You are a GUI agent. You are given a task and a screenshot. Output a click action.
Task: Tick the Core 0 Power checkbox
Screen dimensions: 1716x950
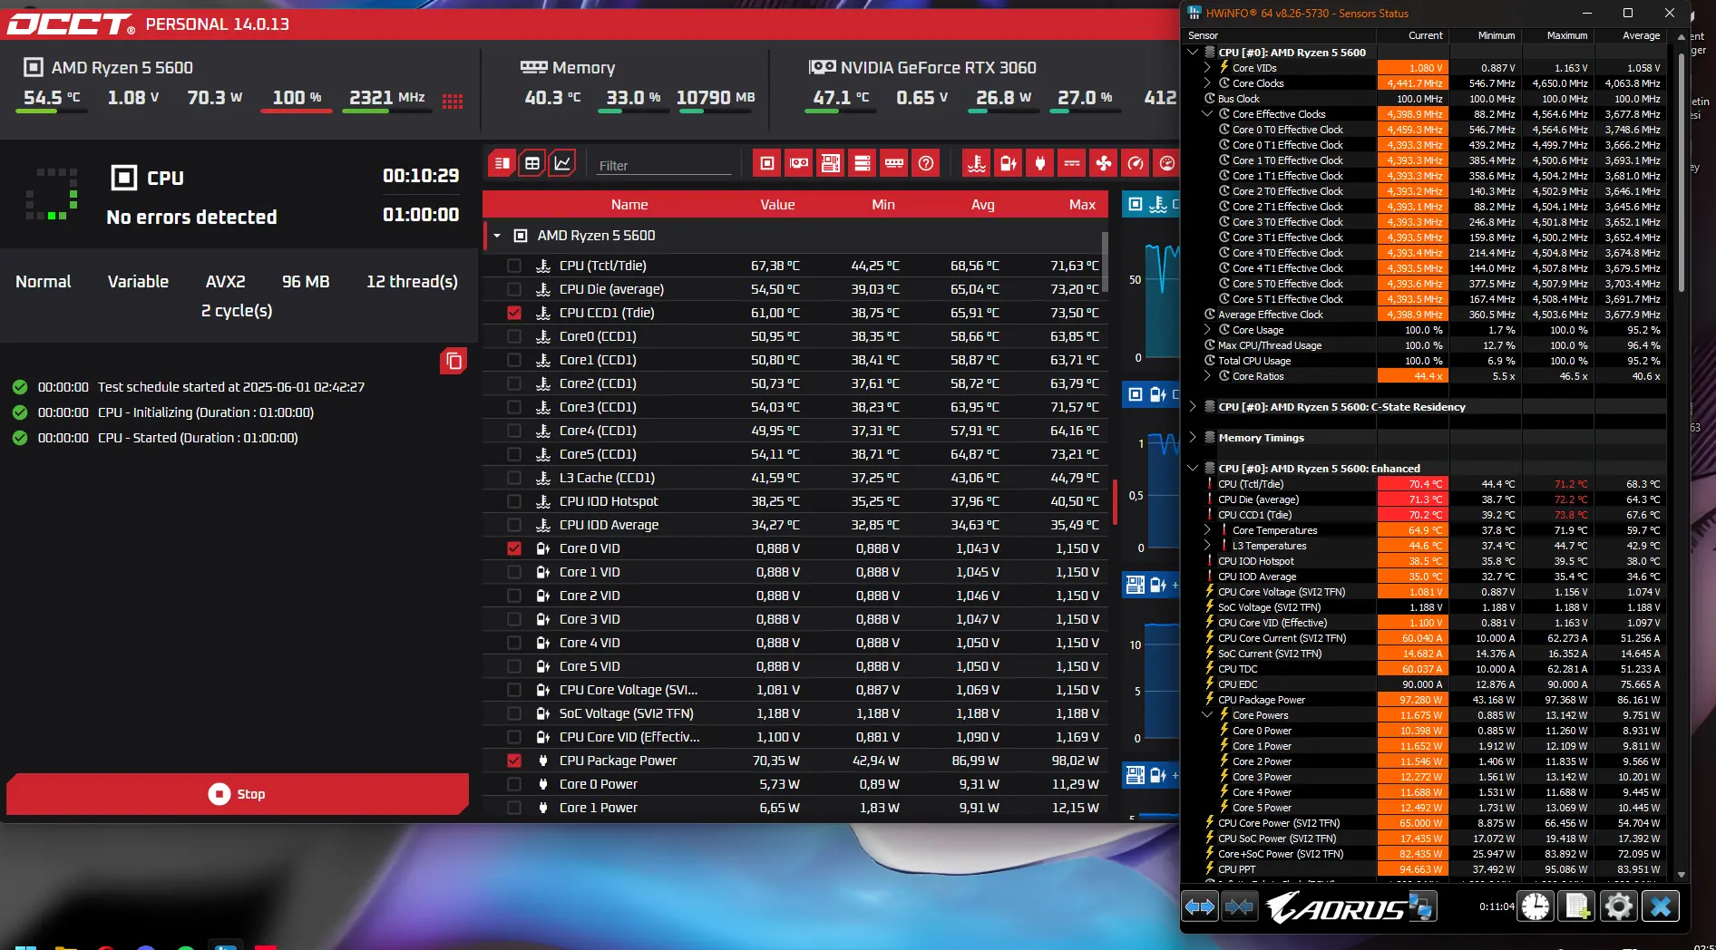click(x=514, y=784)
